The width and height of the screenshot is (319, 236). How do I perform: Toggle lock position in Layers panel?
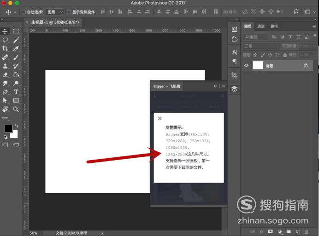pos(270,55)
